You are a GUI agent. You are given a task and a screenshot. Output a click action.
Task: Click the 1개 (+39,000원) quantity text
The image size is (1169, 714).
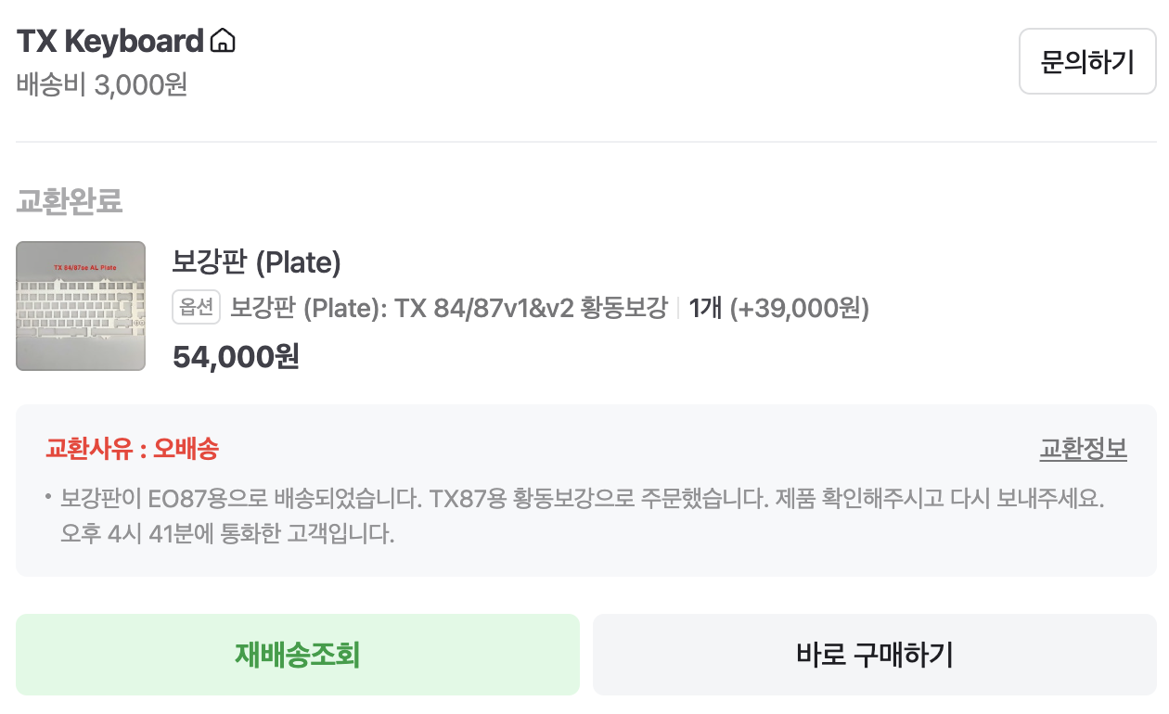tap(778, 308)
